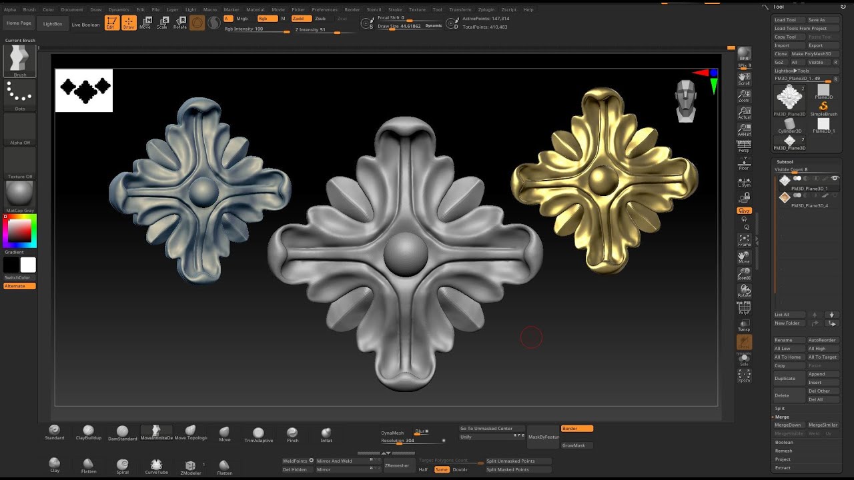The width and height of the screenshot is (854, 480).
Task: Toggle Persp perspective view
Action: pos(744,146)
